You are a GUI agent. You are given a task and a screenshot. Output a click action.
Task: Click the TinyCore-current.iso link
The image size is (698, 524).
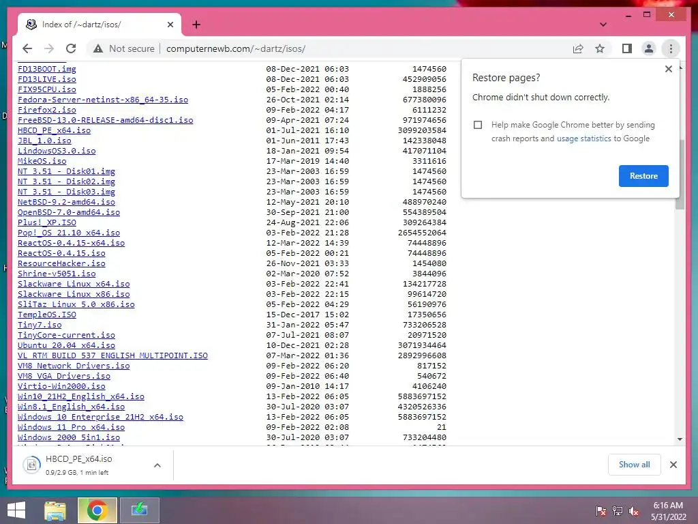(x=66, y=336)
